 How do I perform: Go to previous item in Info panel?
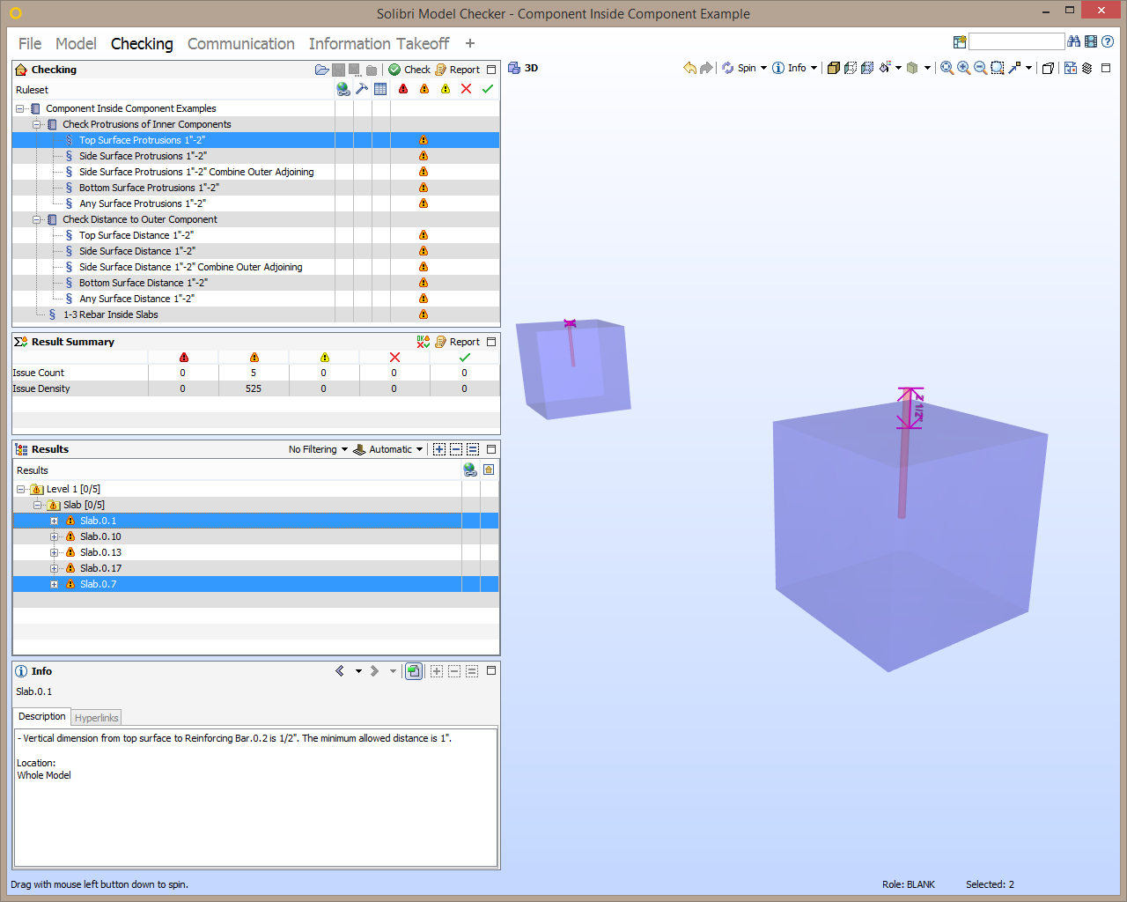340,671
